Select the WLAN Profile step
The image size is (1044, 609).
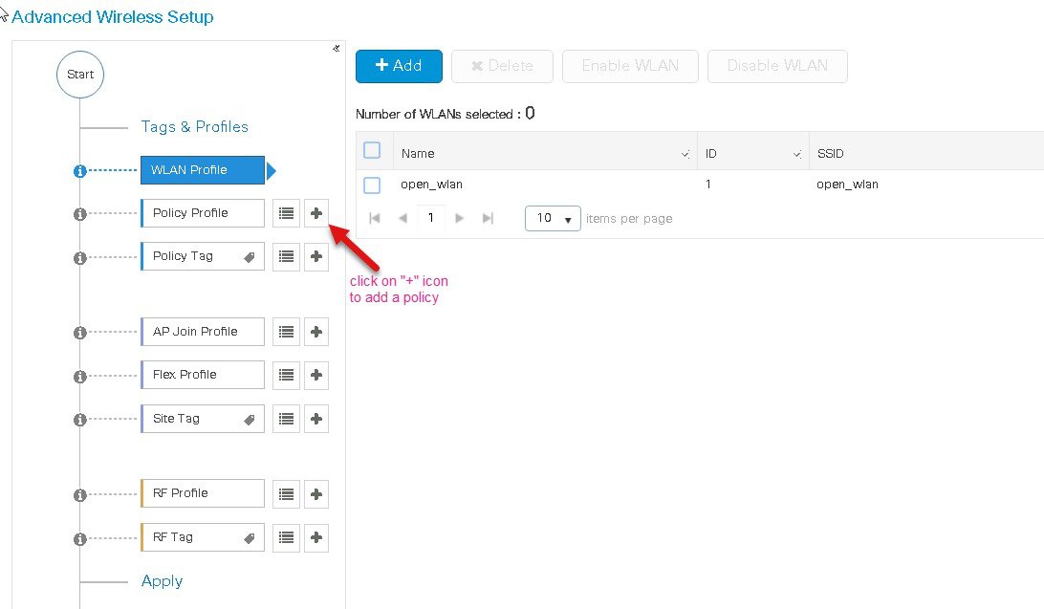point(203,170)
